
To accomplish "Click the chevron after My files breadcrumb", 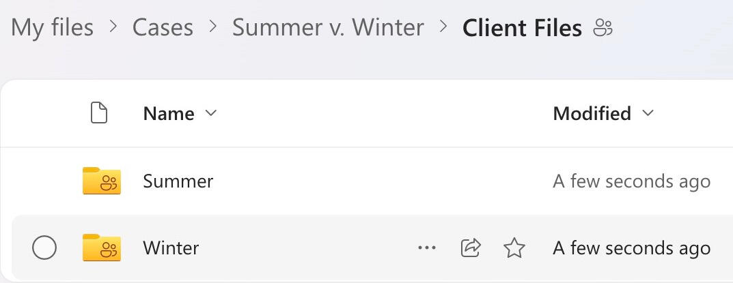I will [113, 28].
